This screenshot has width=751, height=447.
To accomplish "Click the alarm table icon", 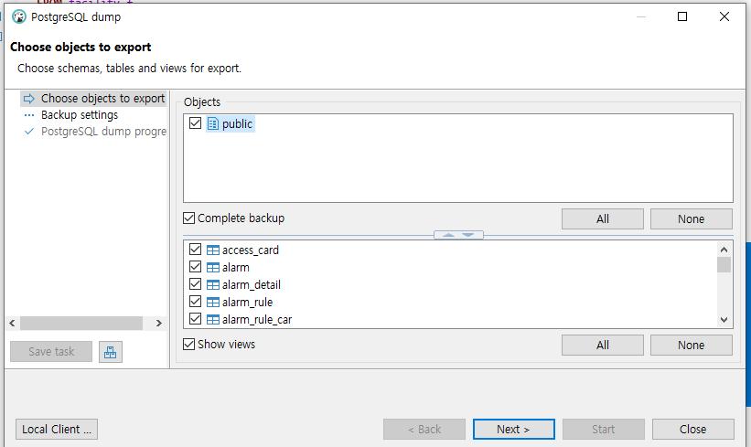I will pyautogui.click(x=213, y=268).
